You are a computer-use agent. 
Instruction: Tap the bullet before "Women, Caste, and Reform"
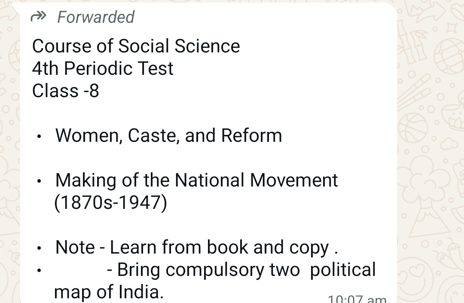click(40, 137)
